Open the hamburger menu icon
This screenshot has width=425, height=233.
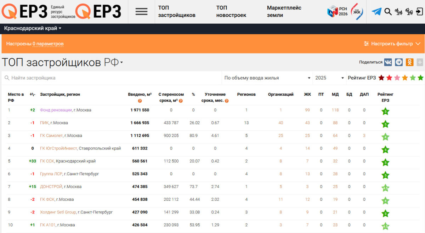141,12
